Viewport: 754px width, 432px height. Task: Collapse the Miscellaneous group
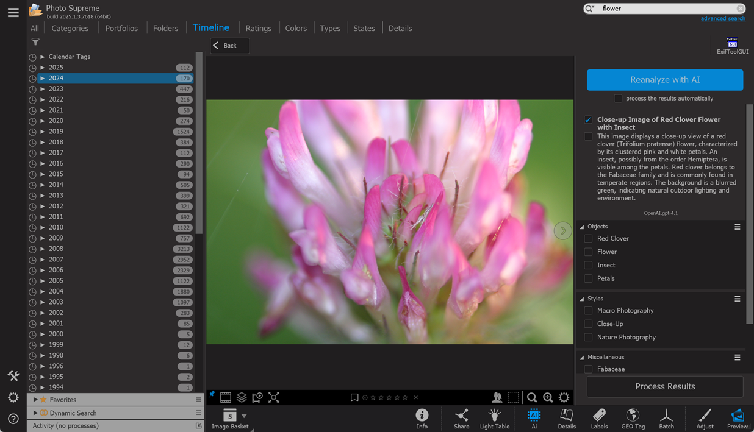point(582,357)
